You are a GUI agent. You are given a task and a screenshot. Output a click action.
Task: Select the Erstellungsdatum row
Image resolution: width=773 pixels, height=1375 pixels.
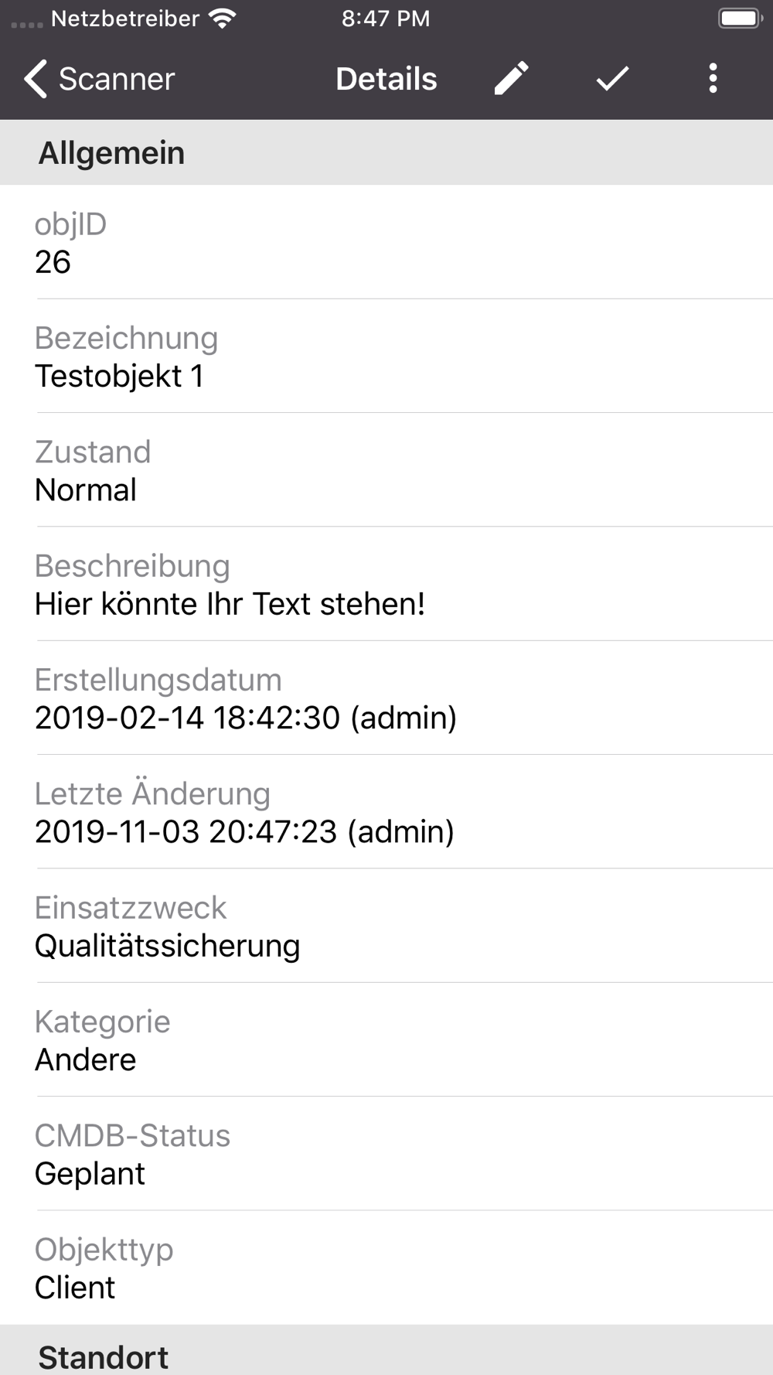pyautogui.click(x=386, y=698)
